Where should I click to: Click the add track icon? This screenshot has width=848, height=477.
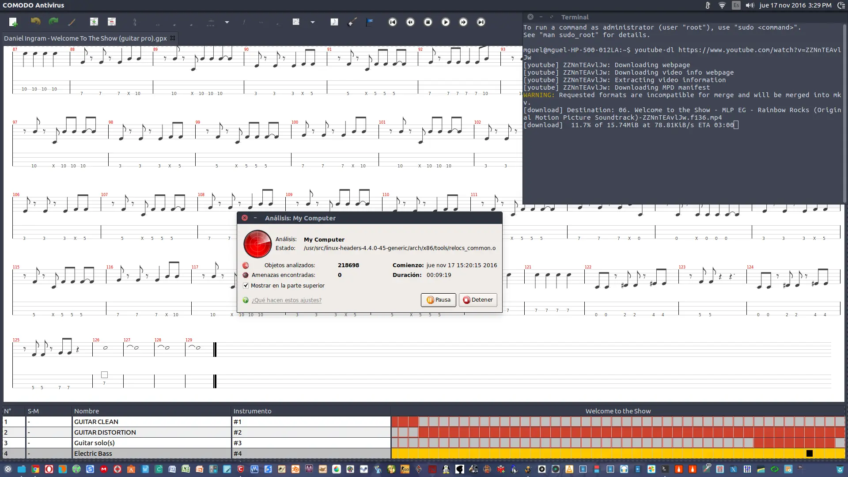click(94, 22)
